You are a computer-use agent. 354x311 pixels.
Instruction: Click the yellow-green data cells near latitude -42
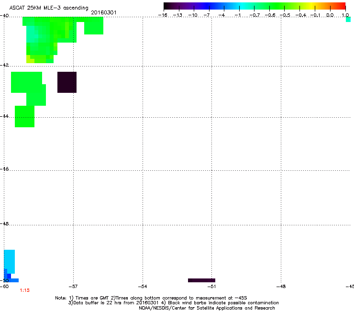30,59
